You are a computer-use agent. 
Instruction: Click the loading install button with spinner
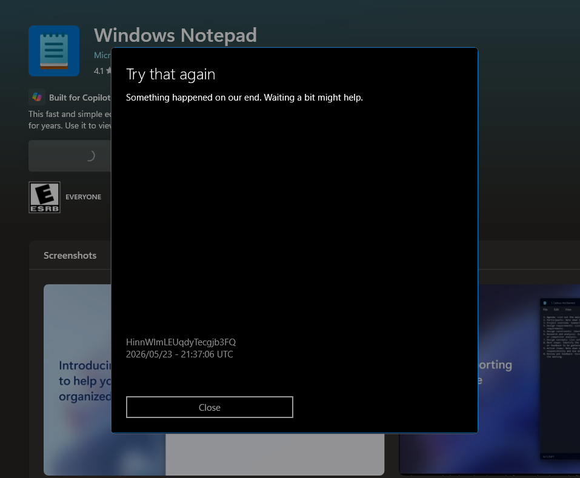click(70, 156)
